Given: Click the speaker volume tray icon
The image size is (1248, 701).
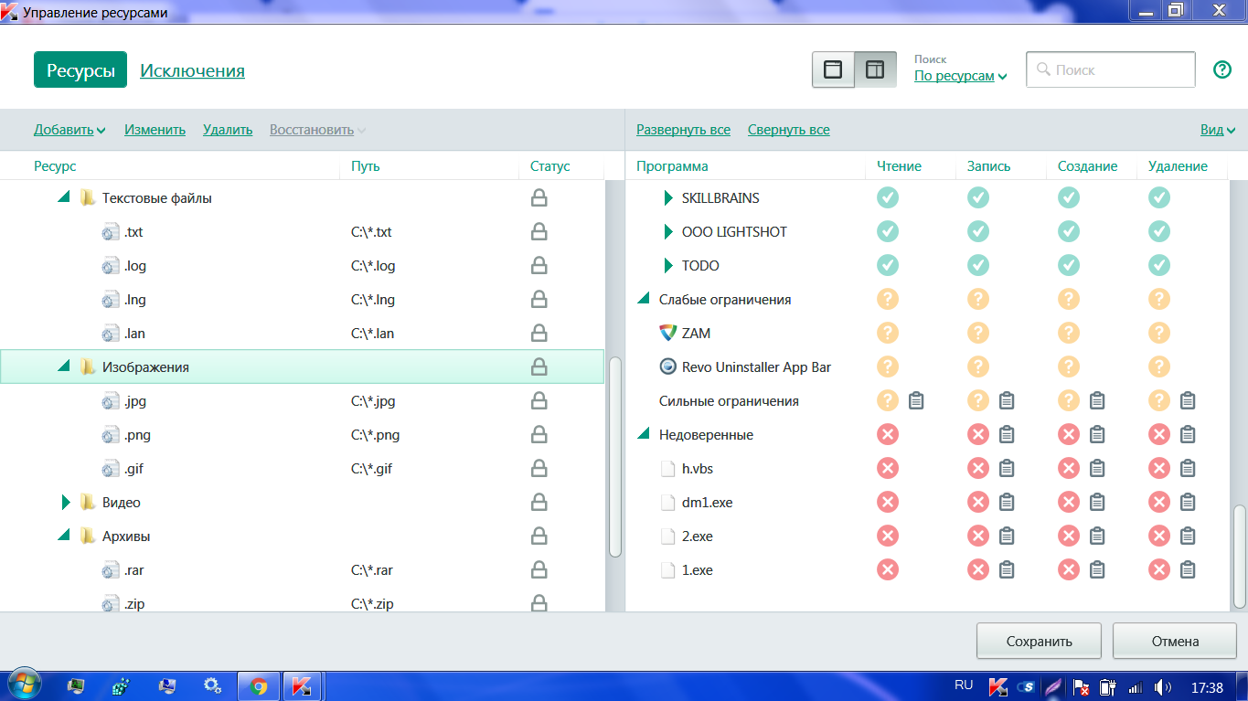Looking at the screenshot, I should pos(1163,687).
